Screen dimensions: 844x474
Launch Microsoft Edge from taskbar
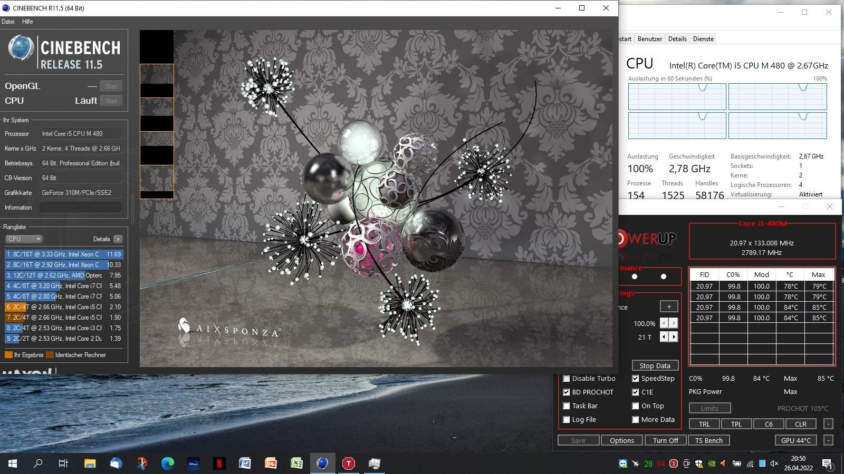pos(168,463)
